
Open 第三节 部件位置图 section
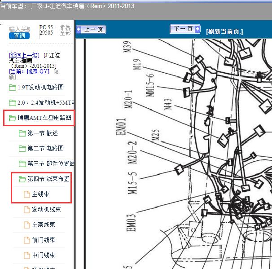pos(50,163)
